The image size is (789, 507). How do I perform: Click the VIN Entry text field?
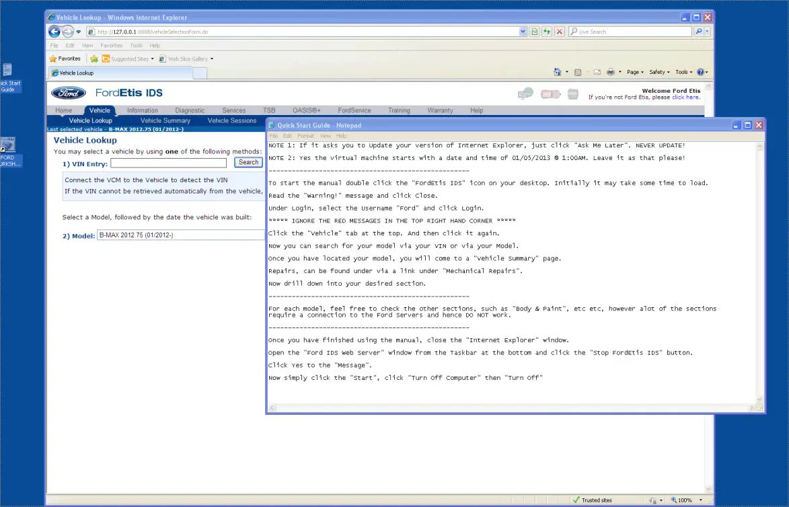pos(169,163)
